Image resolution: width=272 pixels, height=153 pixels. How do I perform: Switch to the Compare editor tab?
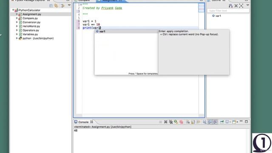point(84,1)
